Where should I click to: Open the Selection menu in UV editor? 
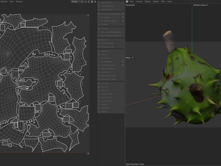(4, 1)
